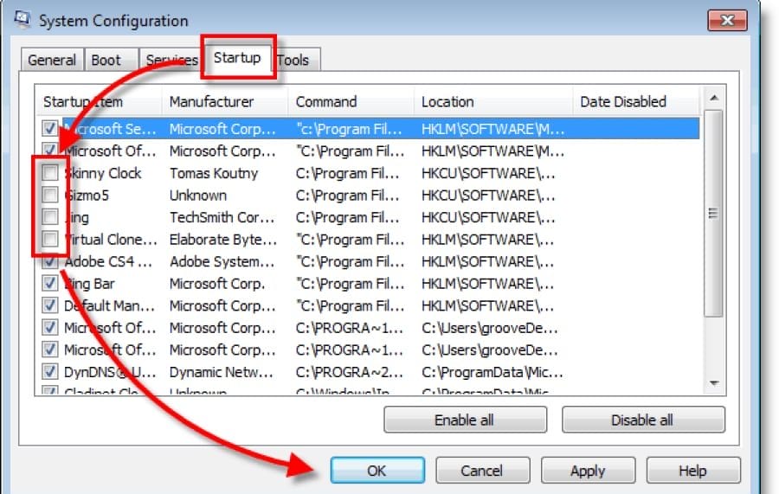Click the HKLM\SOFTWARE\M... location in highlighted row
The width and height of the screenshot is (779, 494).
click(493, 129)
